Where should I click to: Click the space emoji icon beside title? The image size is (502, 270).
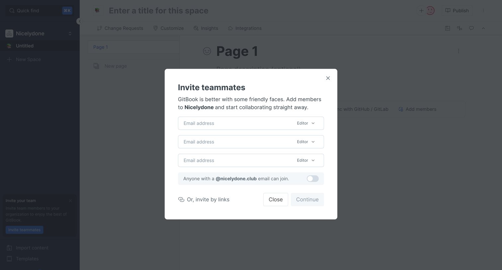(x=97, y=11)
